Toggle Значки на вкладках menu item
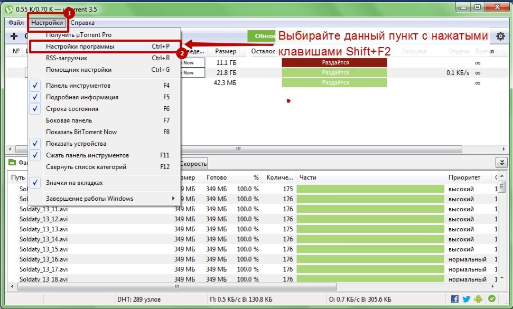Image resolution: width=513 pixels, height=309 pixels. [x=104, y=182]
